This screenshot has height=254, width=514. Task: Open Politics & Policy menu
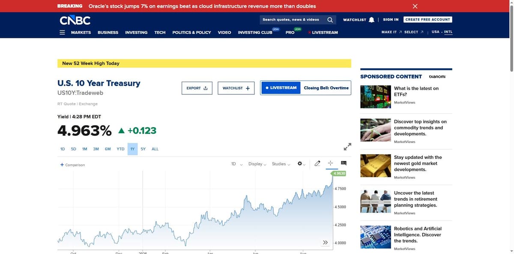pyautogui.click(x=191, y=32)
